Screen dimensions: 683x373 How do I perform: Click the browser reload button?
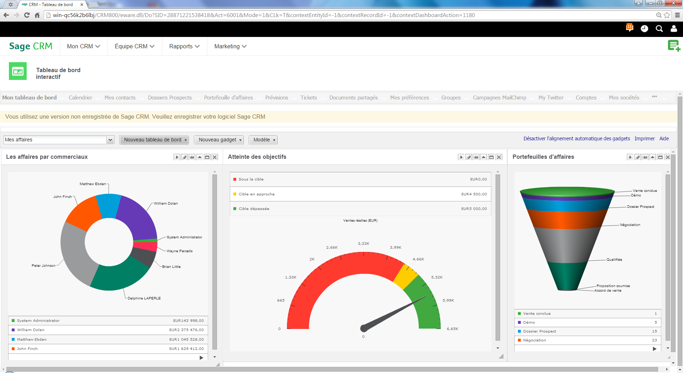pyautogui.click(x=27, y=15)
